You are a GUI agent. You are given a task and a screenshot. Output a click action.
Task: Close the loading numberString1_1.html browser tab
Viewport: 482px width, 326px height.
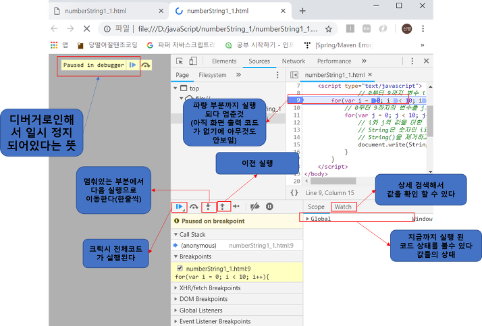(283, 11)
